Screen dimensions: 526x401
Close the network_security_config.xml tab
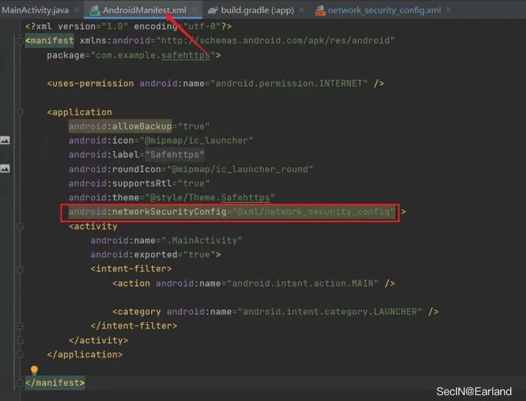click(x=448, y=10)
